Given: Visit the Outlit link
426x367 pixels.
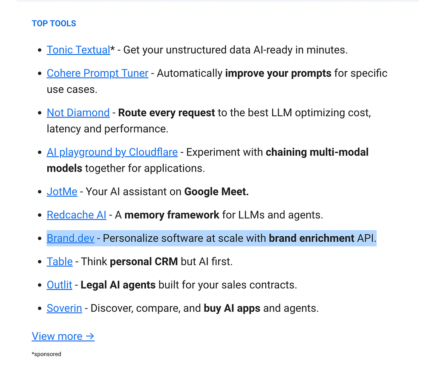Looking at the screenshot, I should pos(60,285).
